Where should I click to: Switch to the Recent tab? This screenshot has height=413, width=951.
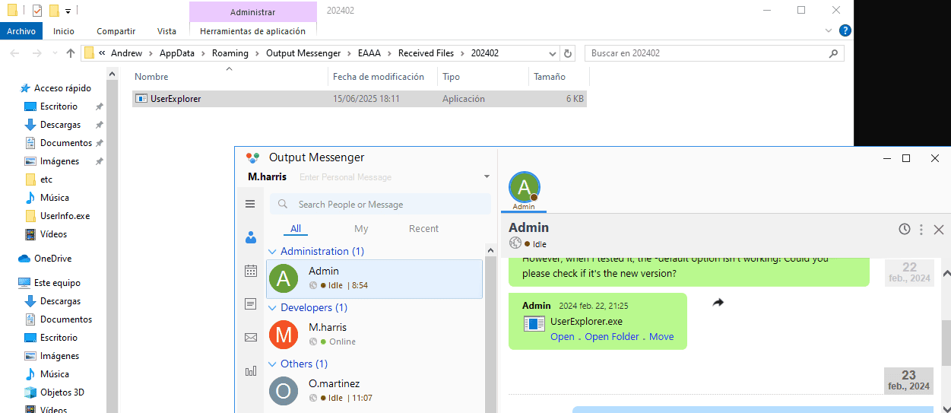click(423, 229)
